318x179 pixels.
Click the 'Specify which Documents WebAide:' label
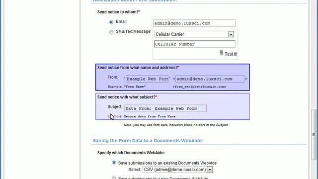click(131, 153)
